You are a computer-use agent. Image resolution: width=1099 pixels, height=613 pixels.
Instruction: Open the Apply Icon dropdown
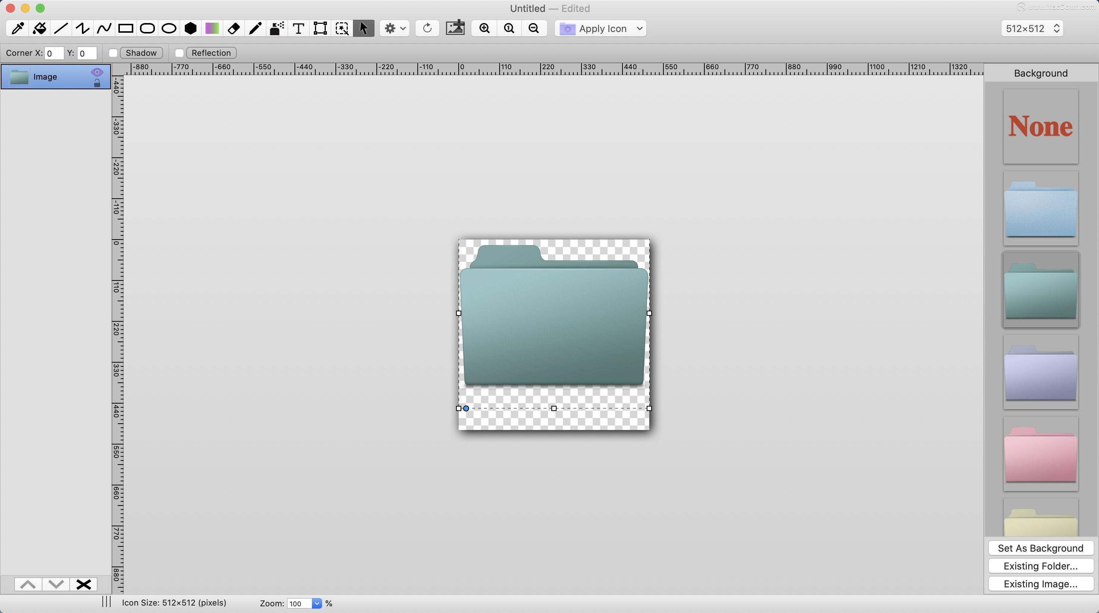click(600, 29)
